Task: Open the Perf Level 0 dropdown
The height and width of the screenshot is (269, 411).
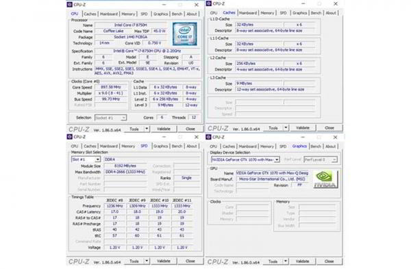Action: tap(334, 159)
